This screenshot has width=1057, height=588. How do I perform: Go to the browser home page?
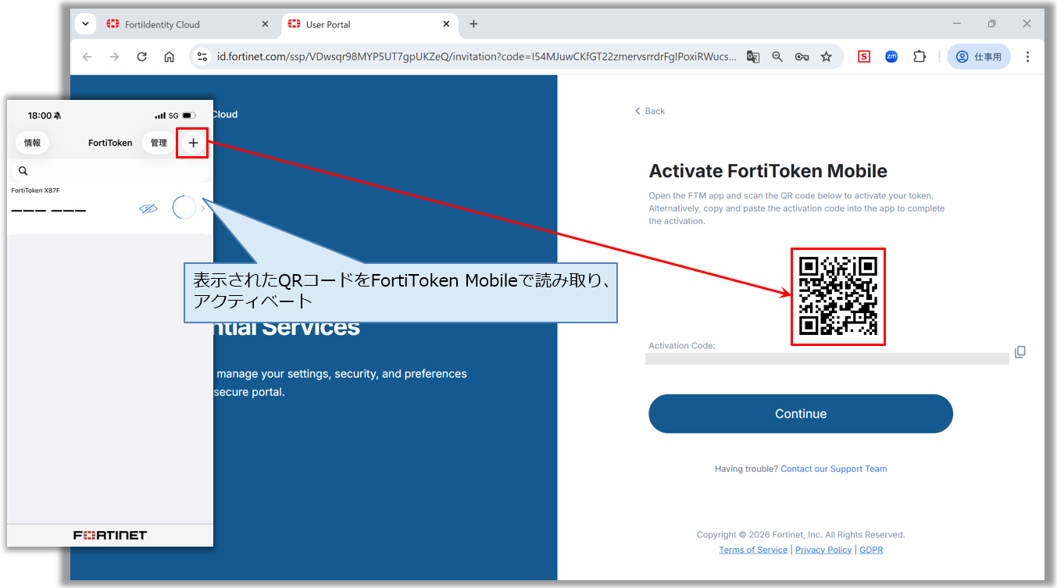(x=169, y=57)
